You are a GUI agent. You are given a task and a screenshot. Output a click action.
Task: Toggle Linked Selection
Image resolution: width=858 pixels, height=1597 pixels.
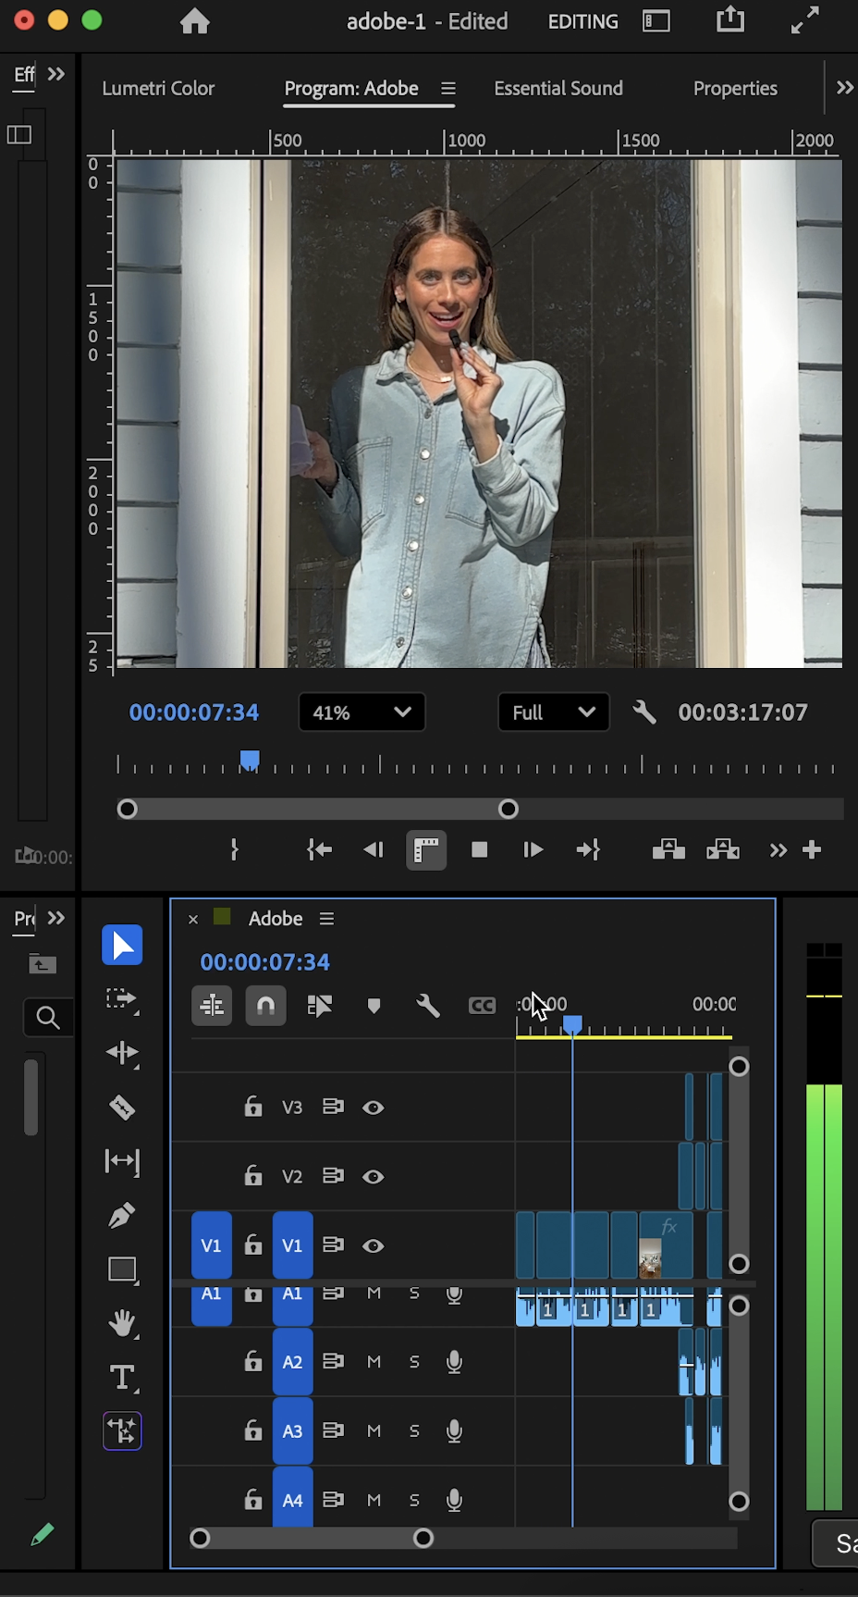[x=319, y=1006]
